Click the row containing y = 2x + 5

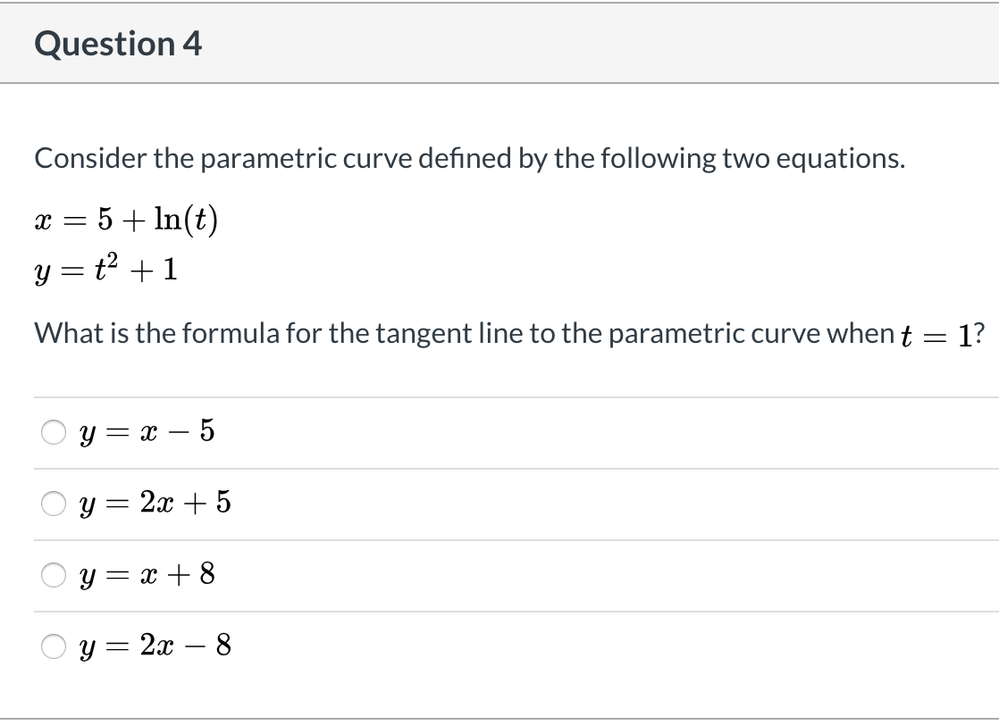[357, 504]
